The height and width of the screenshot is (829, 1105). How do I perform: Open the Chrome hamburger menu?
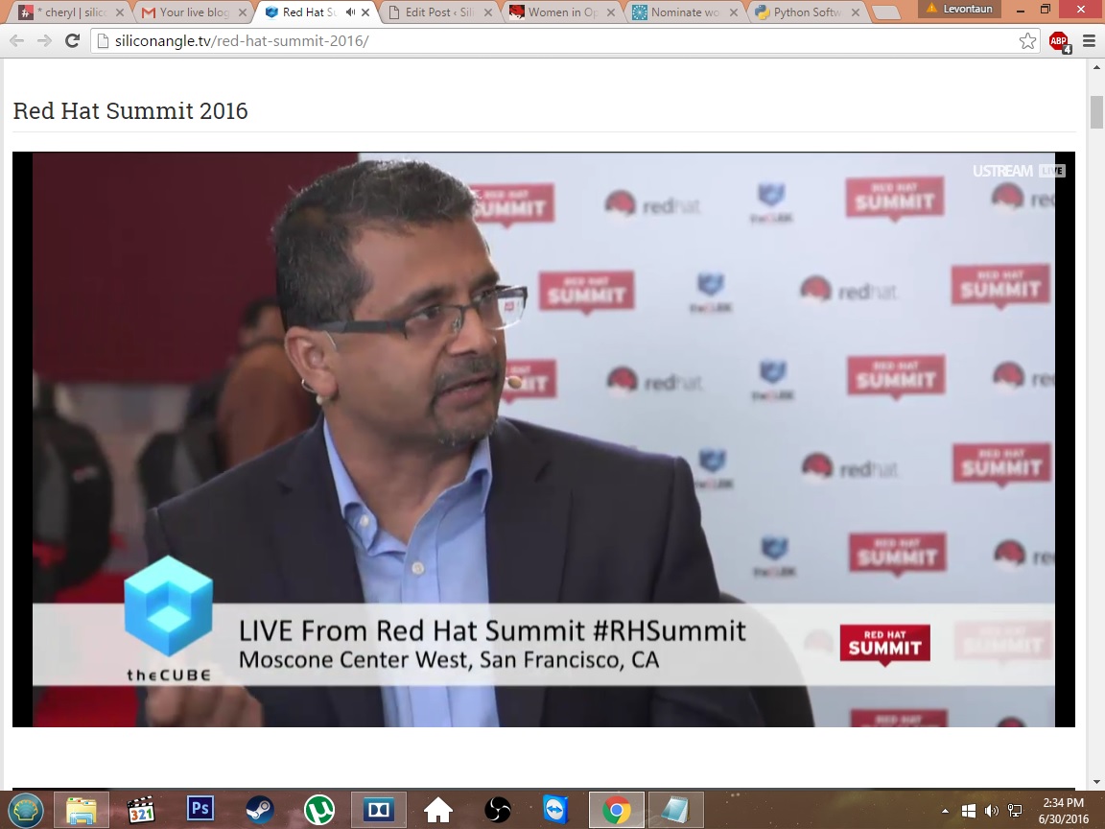(x=1090, y=41)
